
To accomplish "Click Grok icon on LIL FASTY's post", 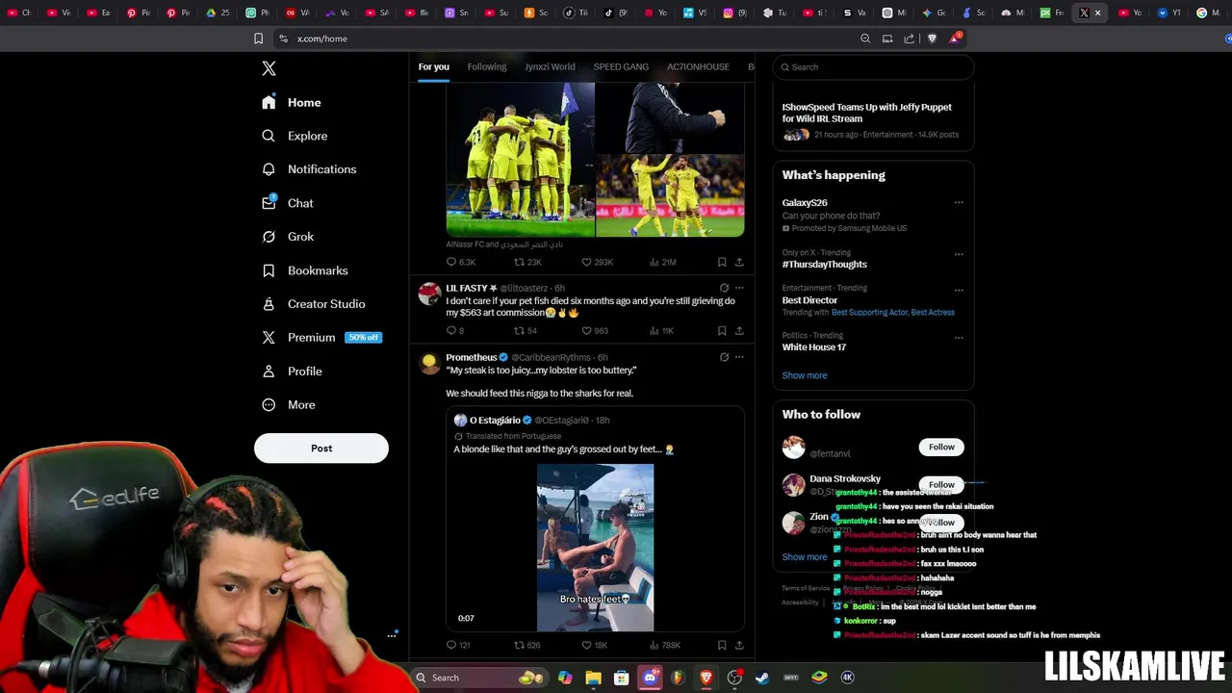I will click(x=724, y=288).
